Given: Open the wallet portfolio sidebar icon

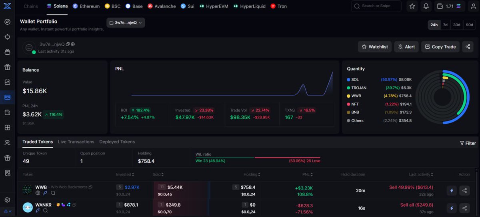Looking at the screenshot, I should coord(7,97).
